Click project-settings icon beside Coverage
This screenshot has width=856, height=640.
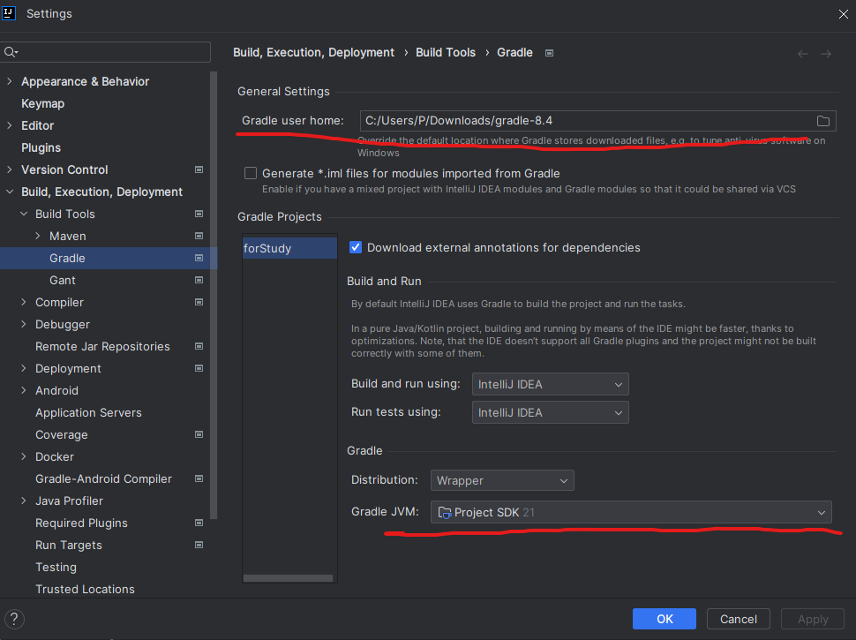point(199,434)
